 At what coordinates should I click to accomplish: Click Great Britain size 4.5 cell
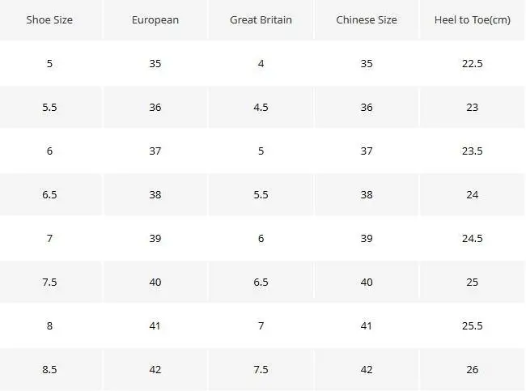pos(261,107)
